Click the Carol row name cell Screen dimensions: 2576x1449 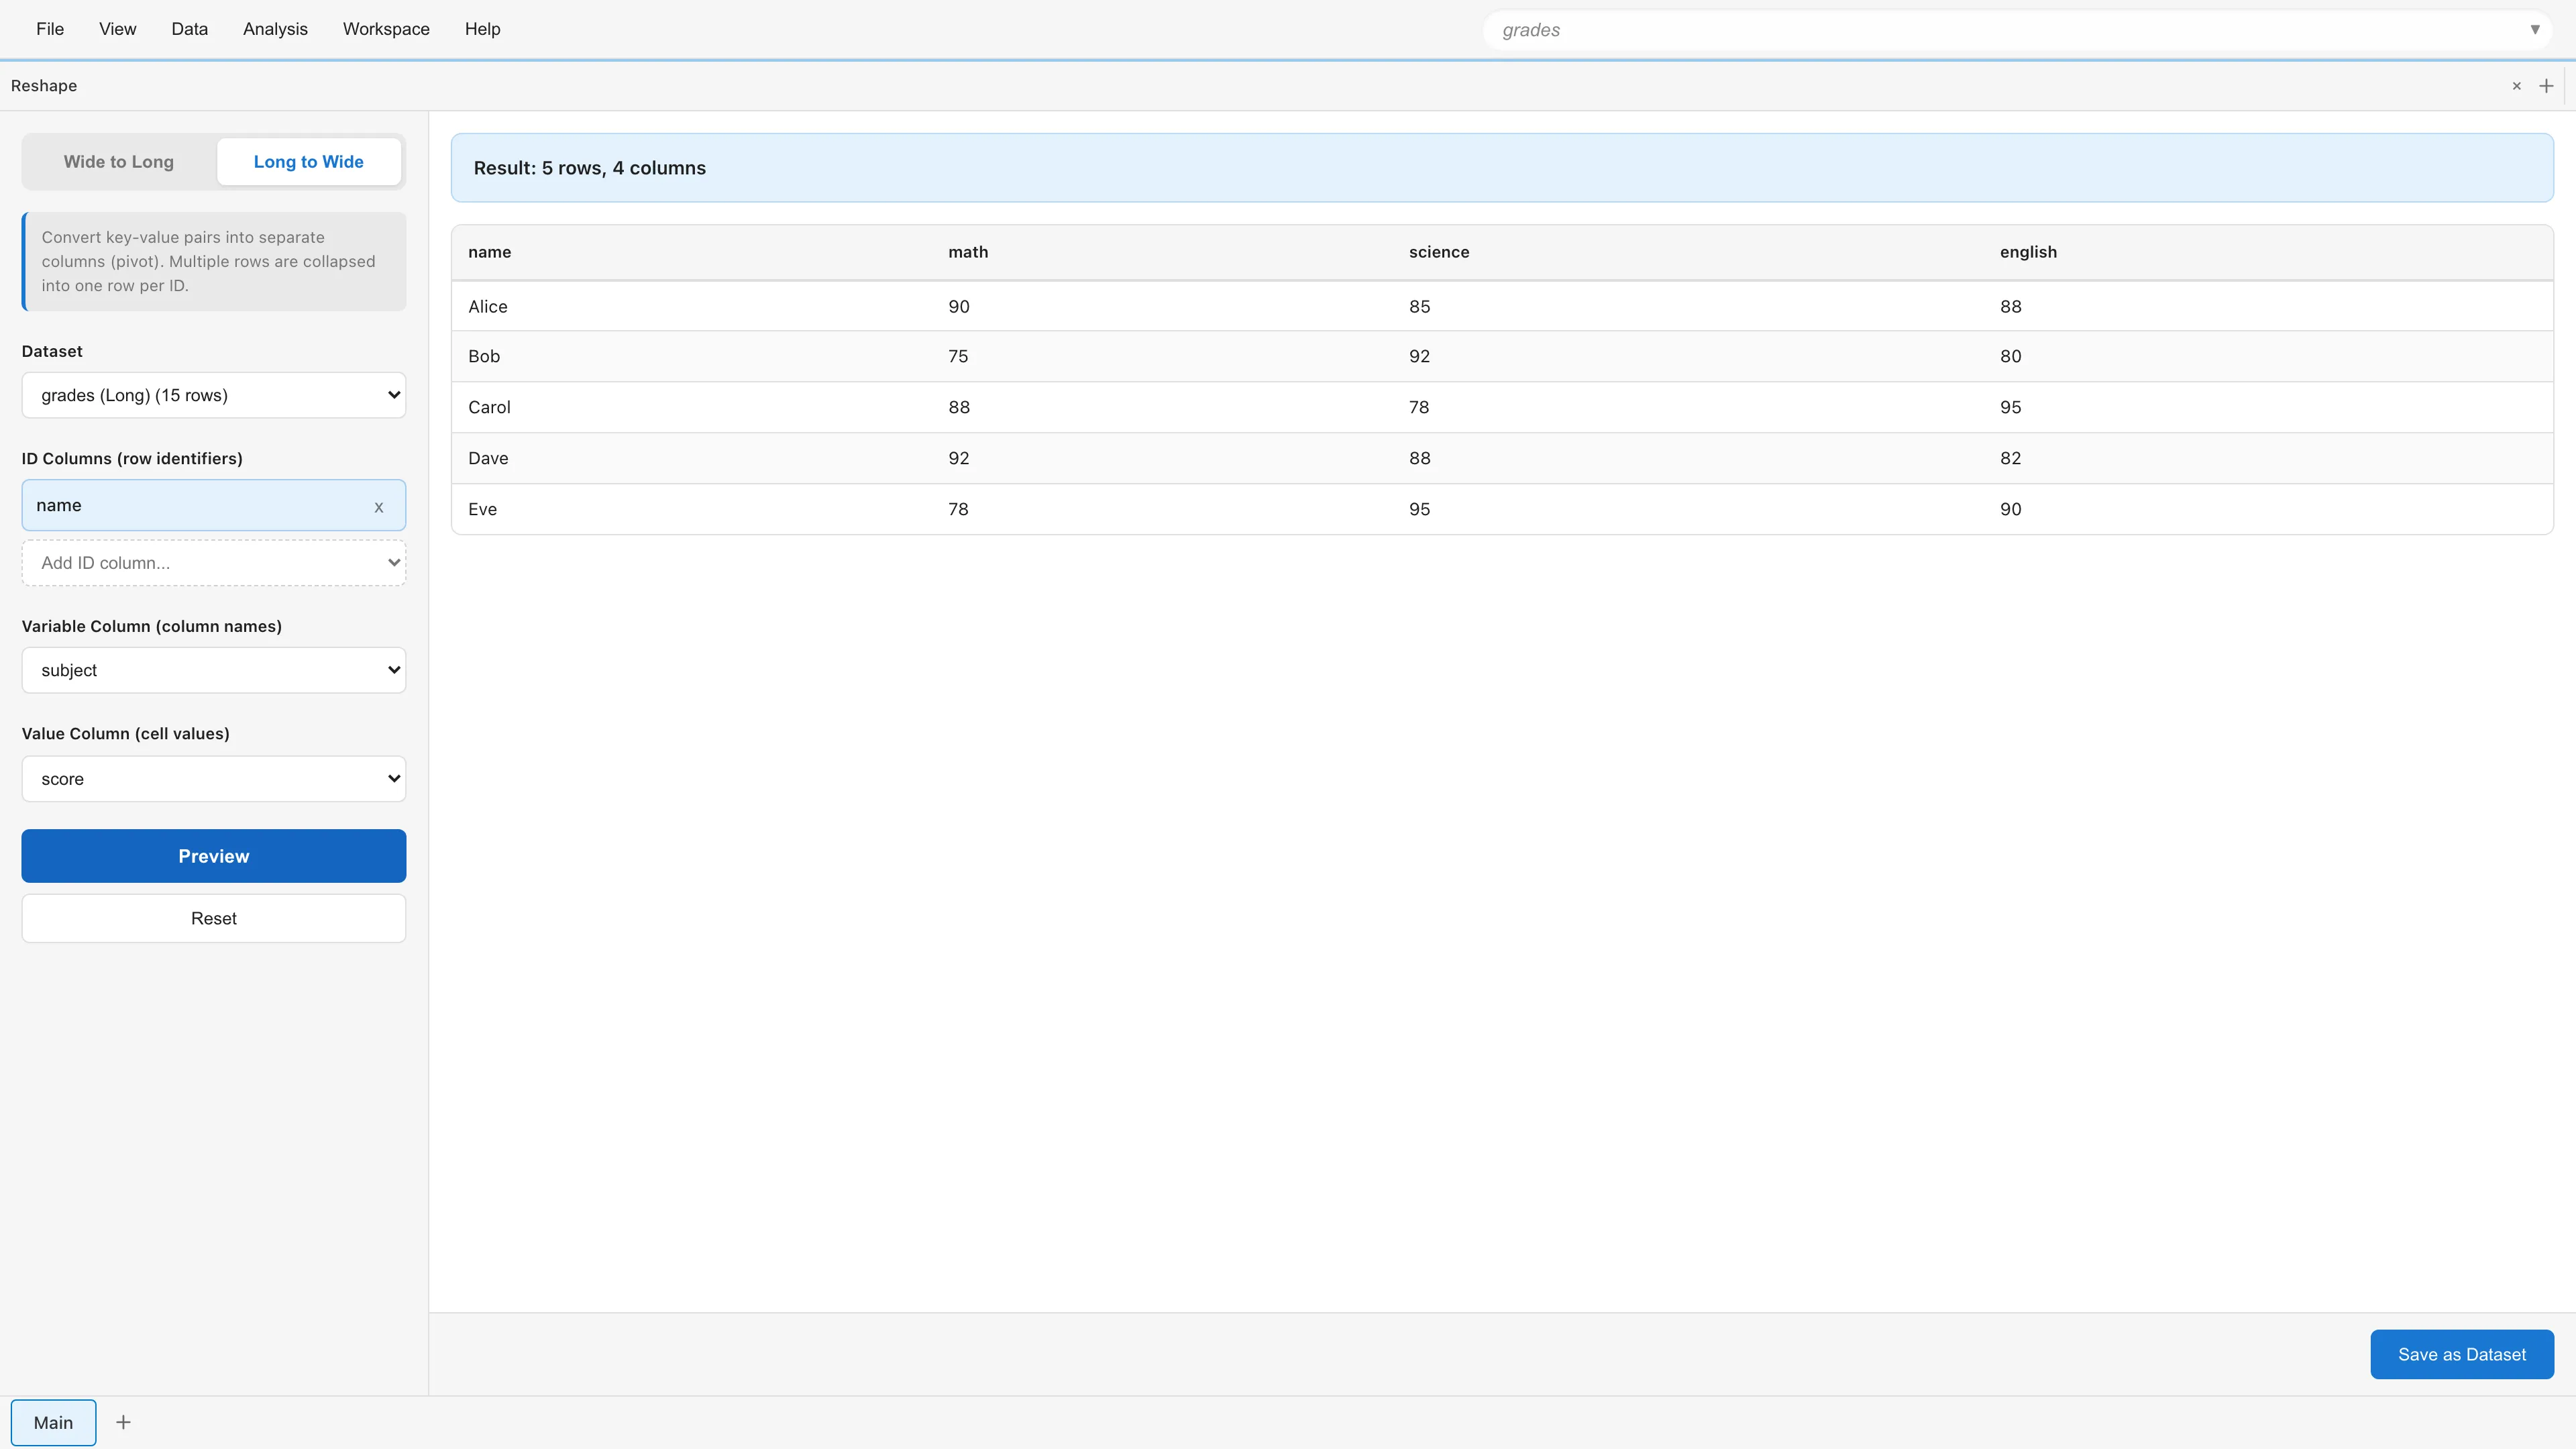[x=489, y=407]
